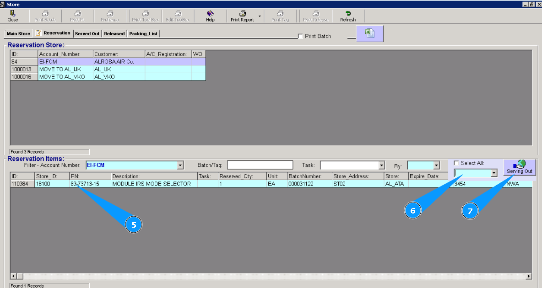Click part number 69-73713-15
542x288 pixels.
pyautogui.click(x=90, y=184)
